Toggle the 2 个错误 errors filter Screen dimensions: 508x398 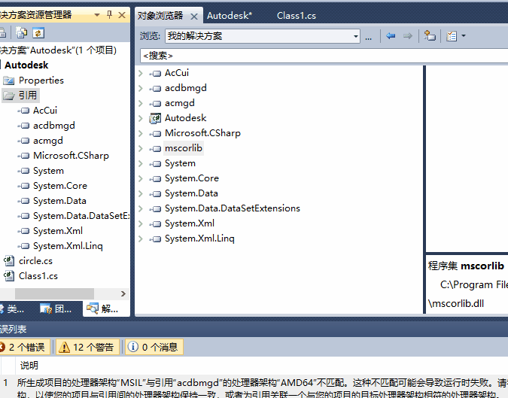click(25, 347)
